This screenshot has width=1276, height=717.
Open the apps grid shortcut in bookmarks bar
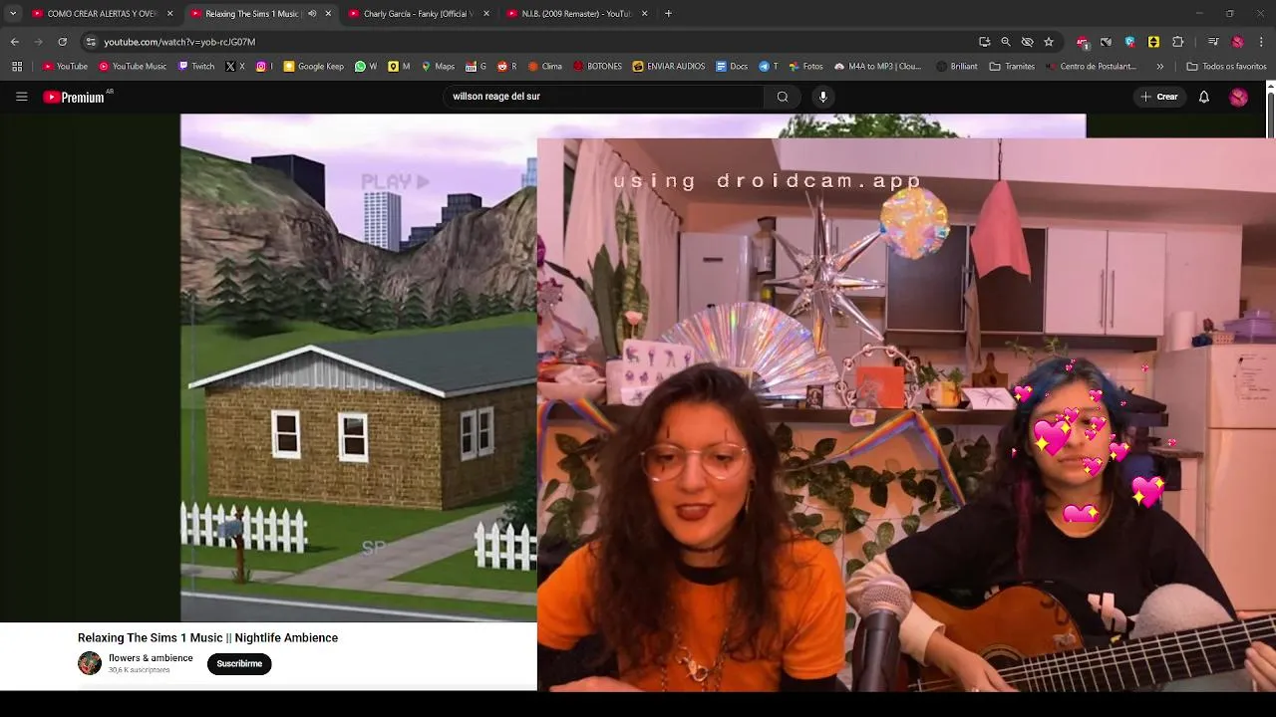(17, 67)
